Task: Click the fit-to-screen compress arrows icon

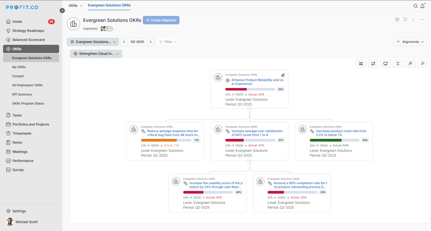Action: point(361,64)
